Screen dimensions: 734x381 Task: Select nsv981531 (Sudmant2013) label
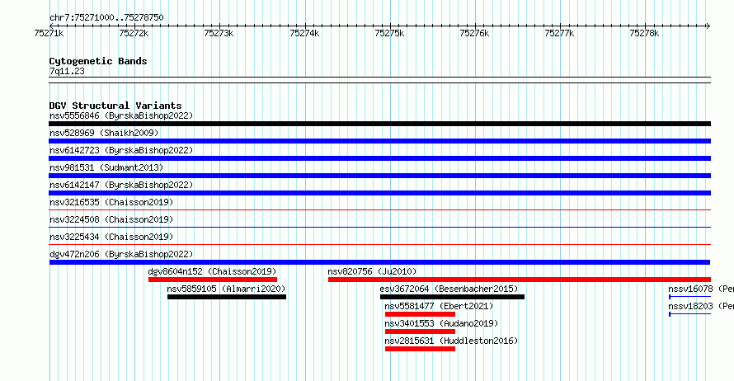point(106,167)
